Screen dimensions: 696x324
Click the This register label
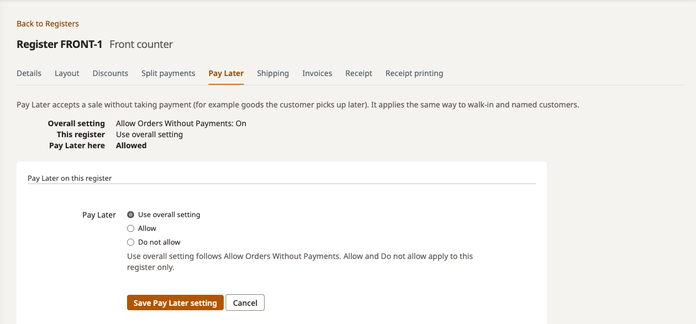tap(81, 134)
